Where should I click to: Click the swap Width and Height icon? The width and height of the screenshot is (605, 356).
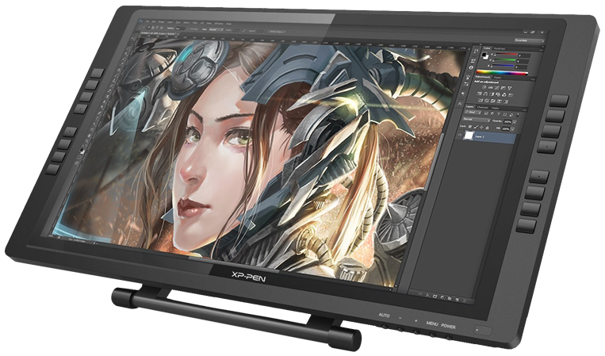click(x=244, y=30)
